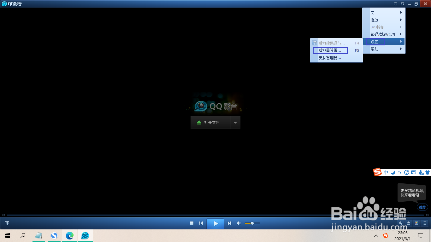The width and height of the screenshot is (431, 242).
Task: Click the playback progress bar
Action: 215,215
